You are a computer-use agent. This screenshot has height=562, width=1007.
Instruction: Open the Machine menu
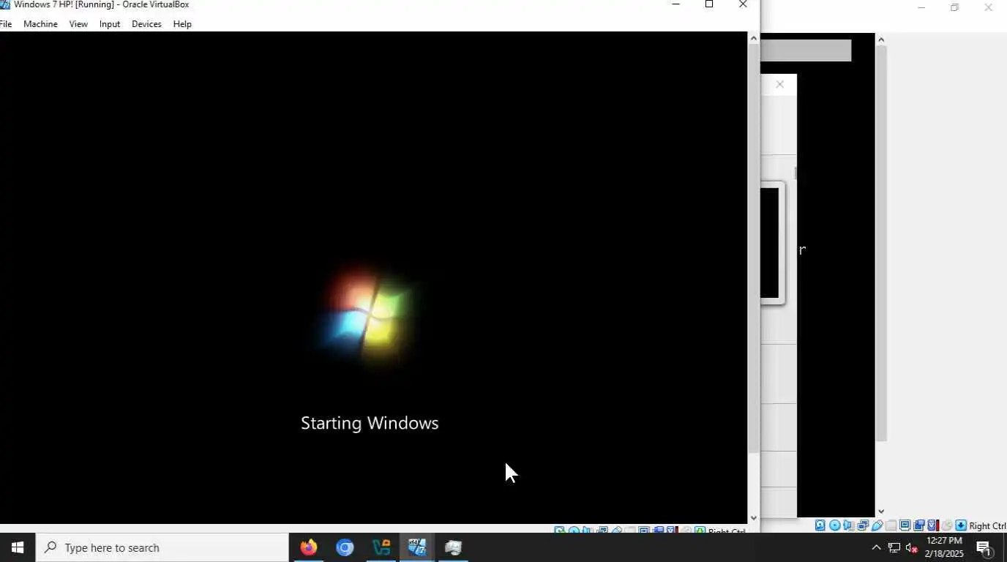40,24
